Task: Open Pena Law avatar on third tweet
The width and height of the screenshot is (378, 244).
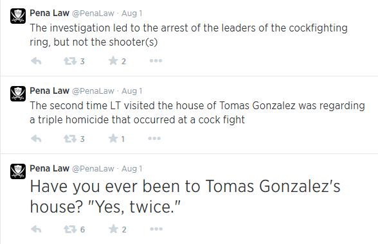Action: (18, 171)
